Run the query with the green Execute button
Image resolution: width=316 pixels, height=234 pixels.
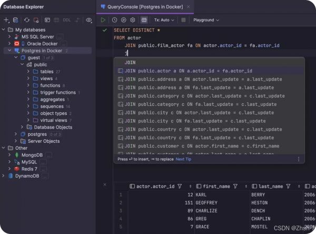click(104, 20)
